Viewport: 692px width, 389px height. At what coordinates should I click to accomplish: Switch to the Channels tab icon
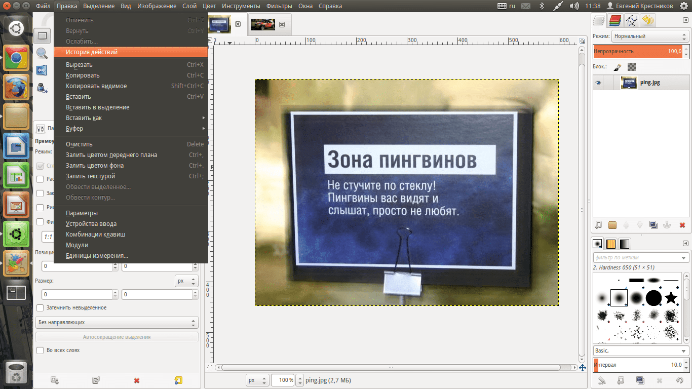point(615,21)
